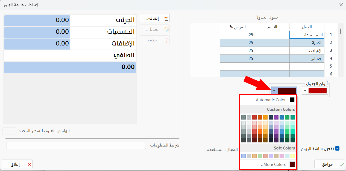346x171 pixels.
Task: Expand the second color picker under ألوان الجدول
Action: coord(274,90)
